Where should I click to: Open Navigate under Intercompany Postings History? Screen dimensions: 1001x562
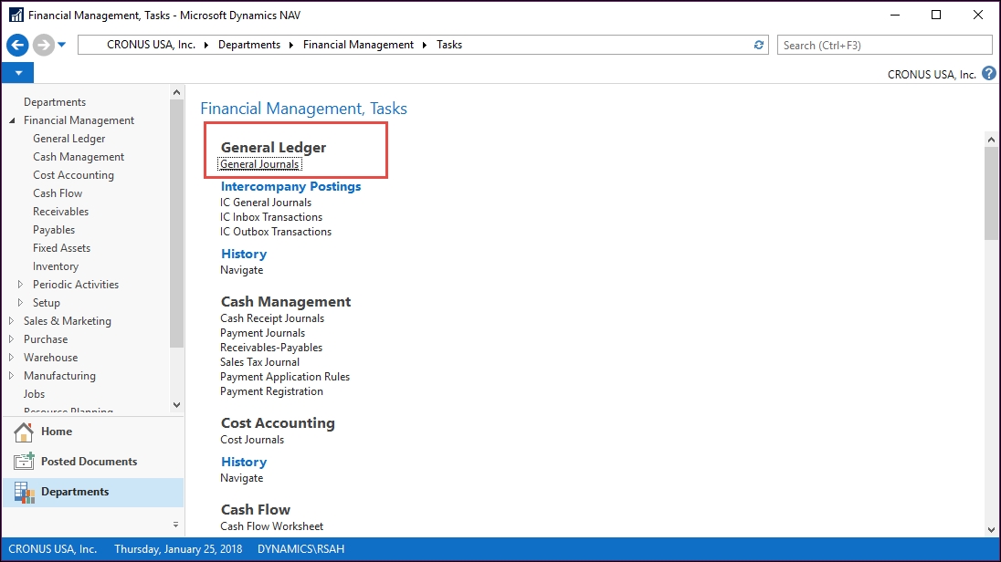click(x=241, y=270)
